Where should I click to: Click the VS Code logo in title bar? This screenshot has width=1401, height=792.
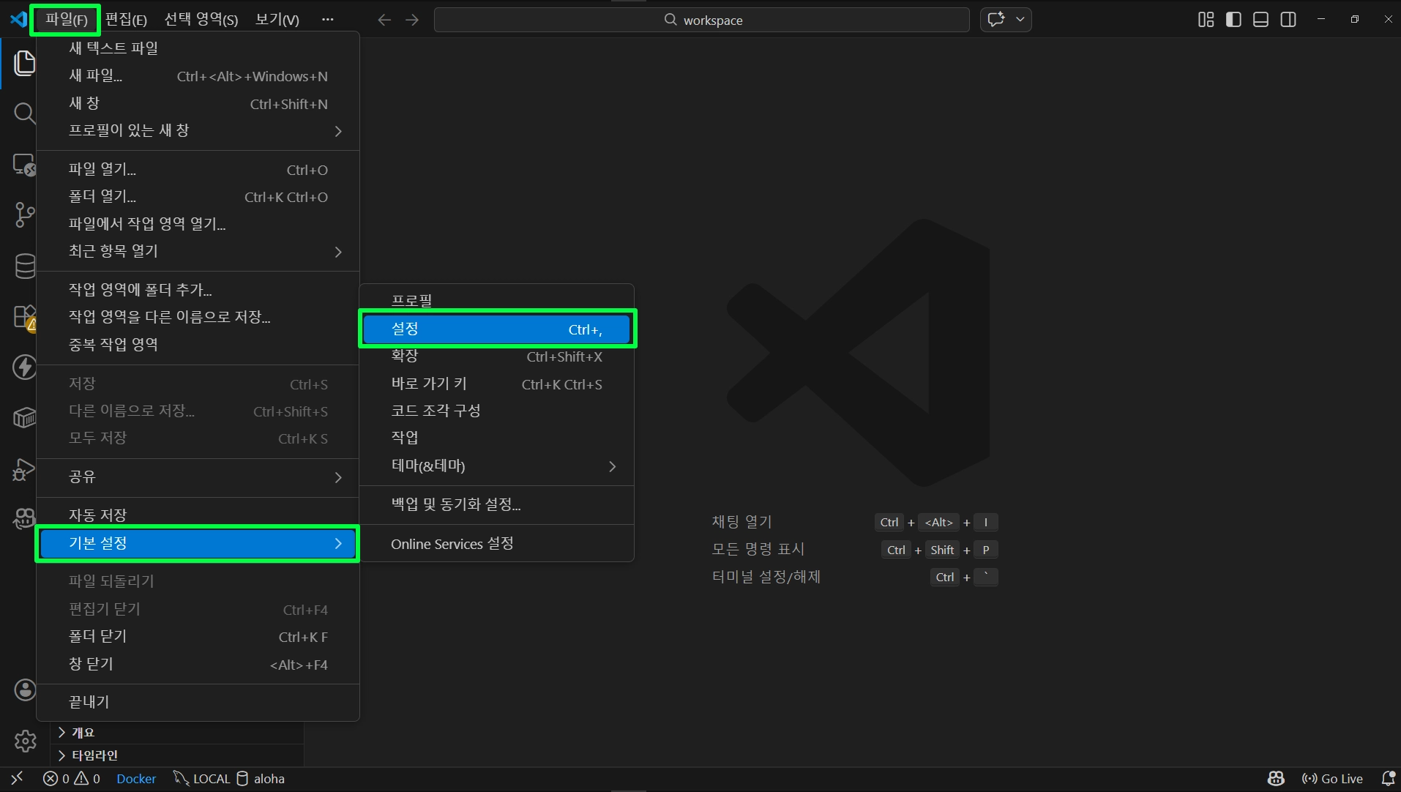(18, 19)
